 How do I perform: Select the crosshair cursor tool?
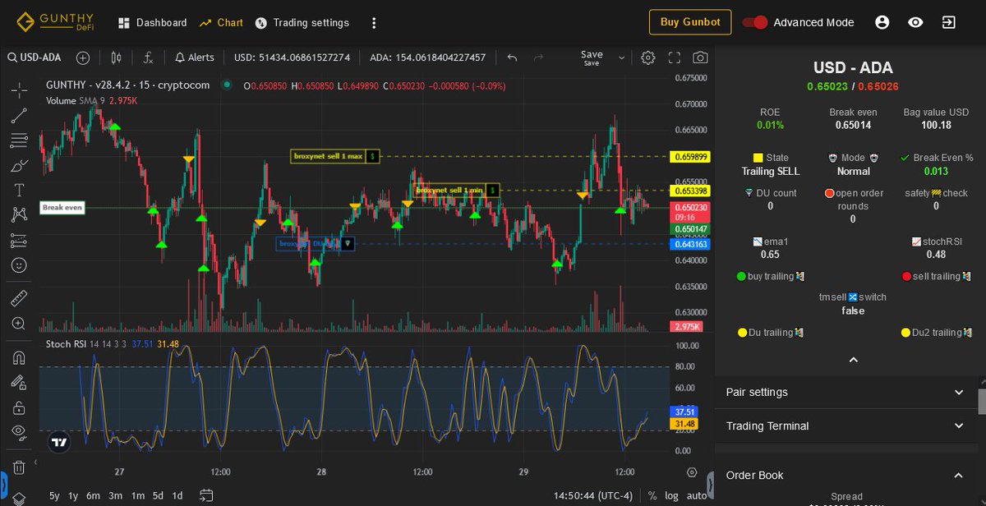pos(19,90)
